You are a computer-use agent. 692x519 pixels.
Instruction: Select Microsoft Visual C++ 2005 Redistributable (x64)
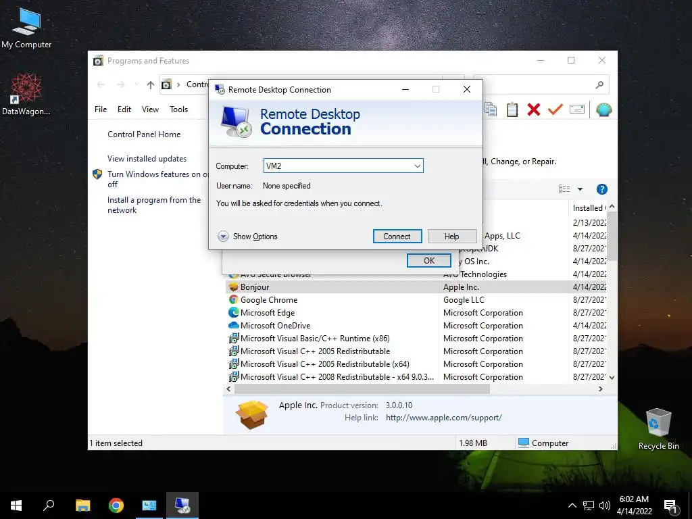tap(325, 364)
